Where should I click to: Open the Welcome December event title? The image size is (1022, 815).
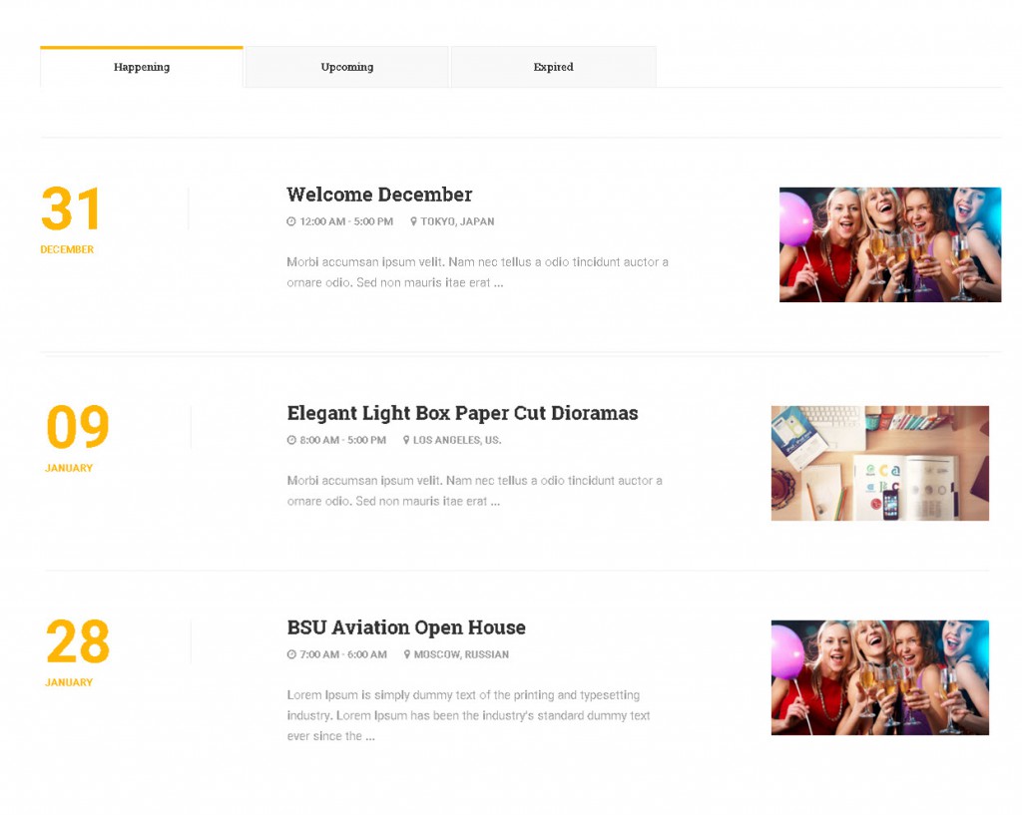[379, 195]
